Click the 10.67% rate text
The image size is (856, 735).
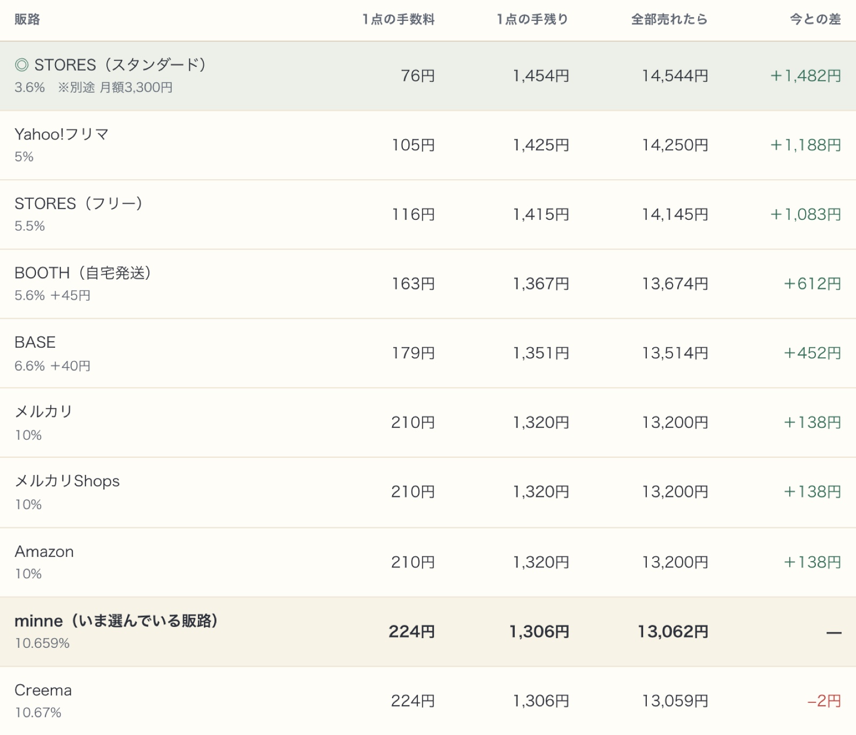pyautogui.click(x=38, y=713)
